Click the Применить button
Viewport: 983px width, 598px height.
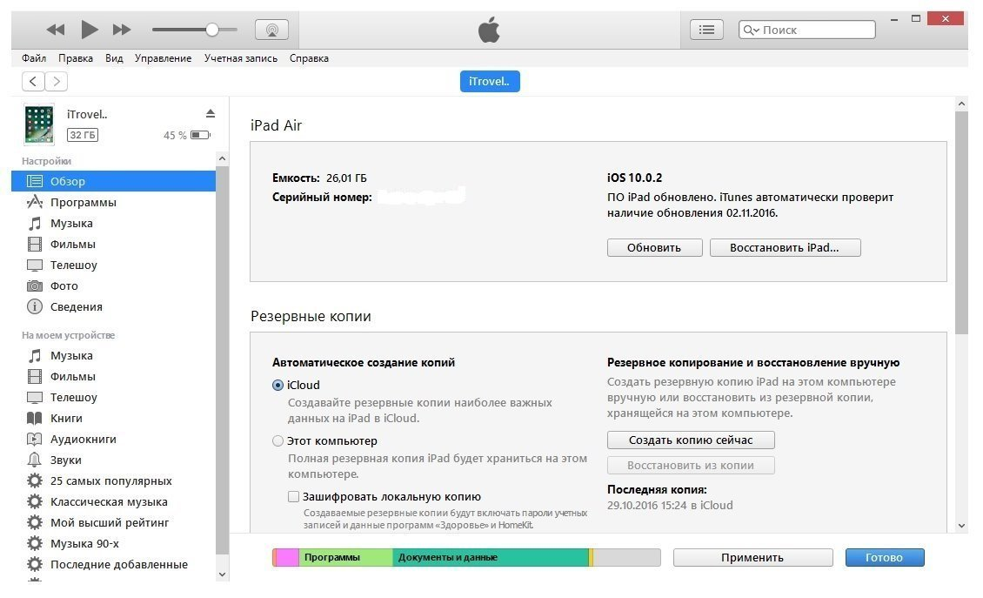(x=753, y=557)
